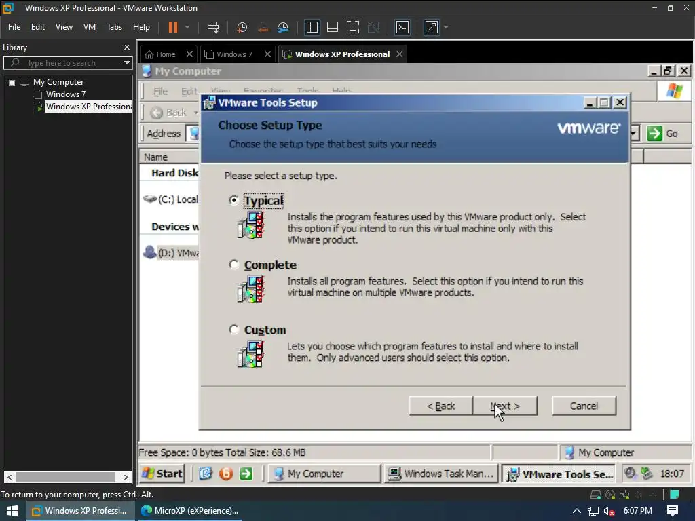This screenshot has width=695, height=521.
Task: Toggle the library sidebar view icon
Action: 312,27
